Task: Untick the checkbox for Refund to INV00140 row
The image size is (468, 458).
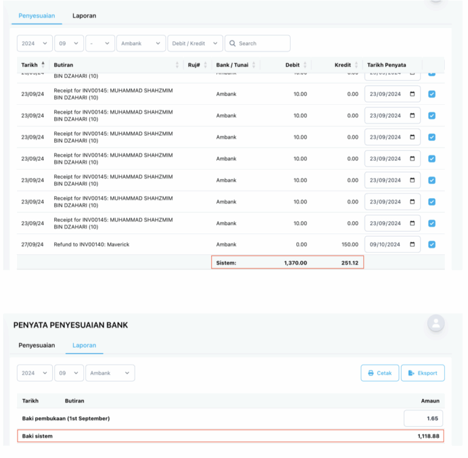Action: point(431,245)
